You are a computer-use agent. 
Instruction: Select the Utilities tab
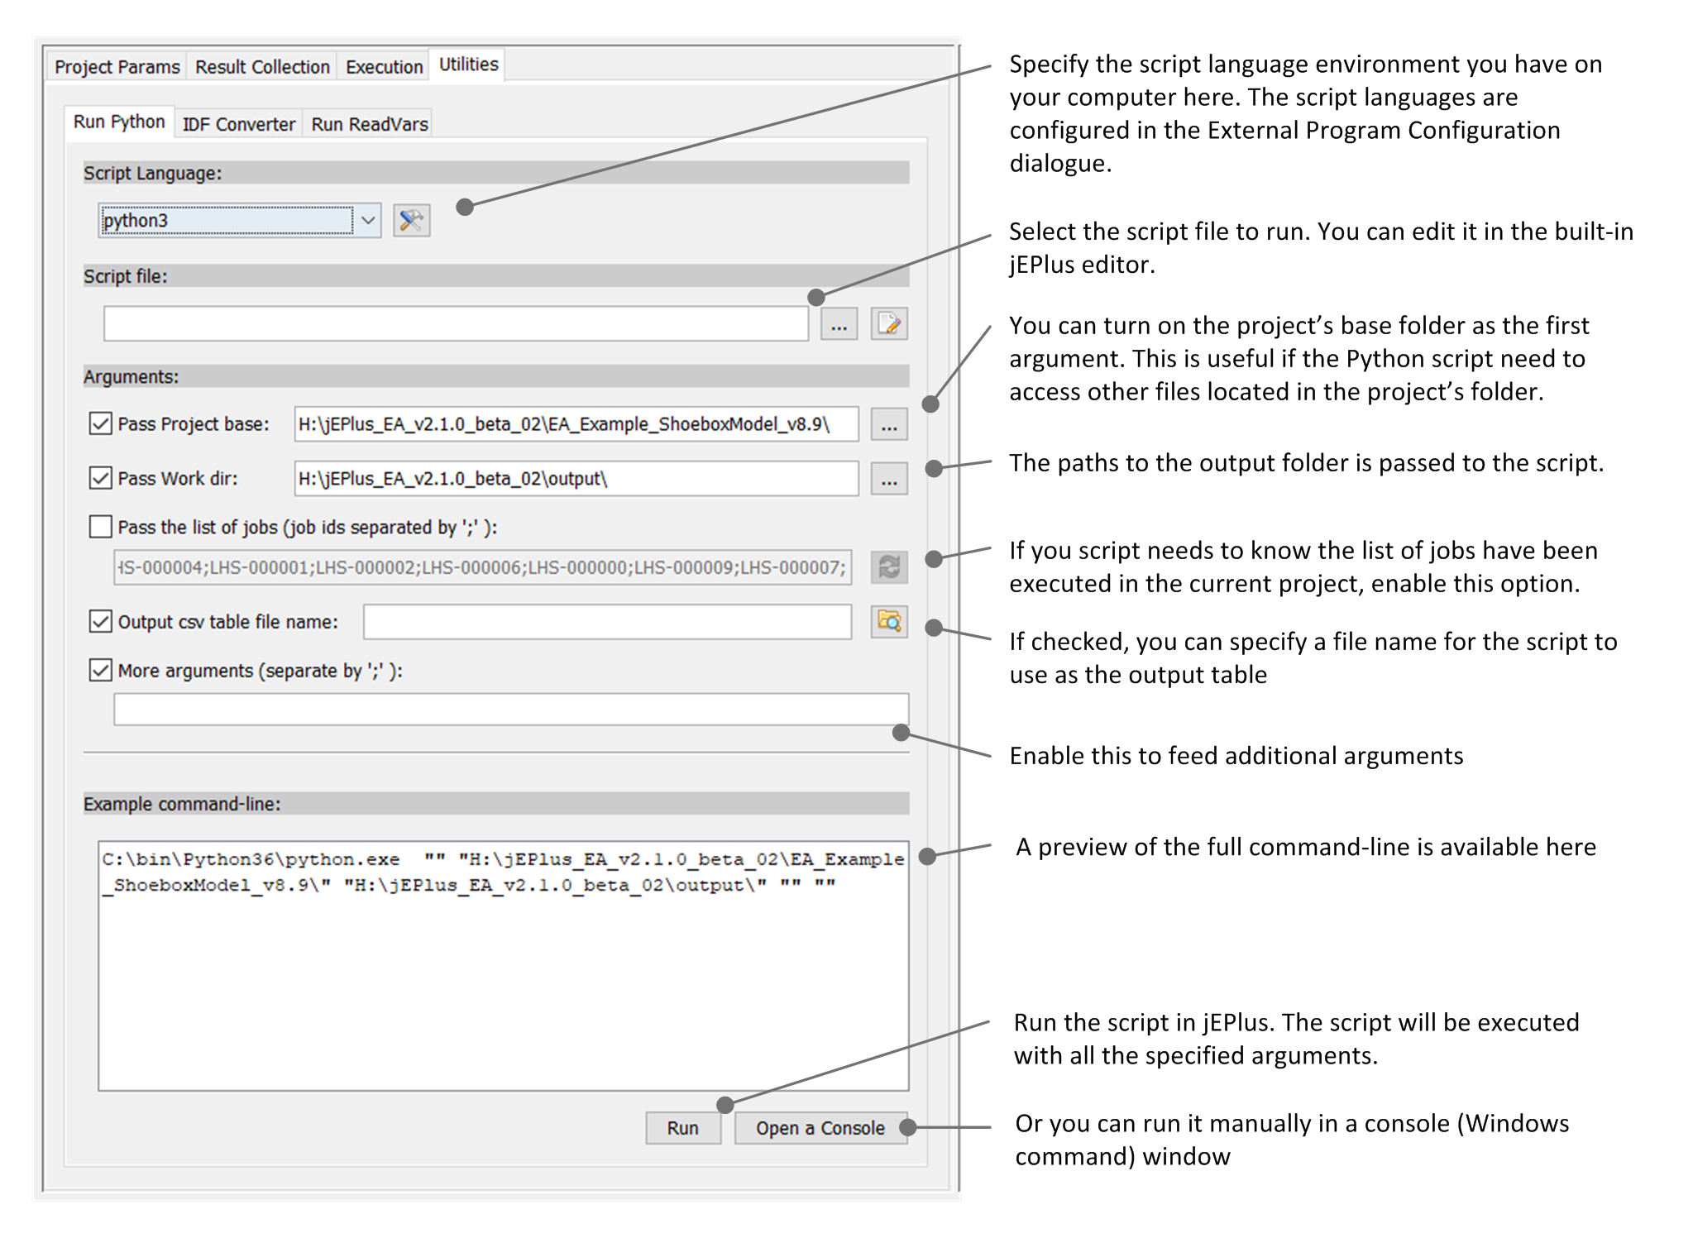coord(468,65)
